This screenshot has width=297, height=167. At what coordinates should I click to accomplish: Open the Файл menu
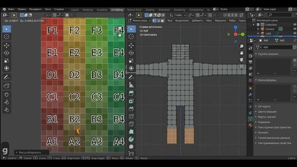click(x=11, y=9)
